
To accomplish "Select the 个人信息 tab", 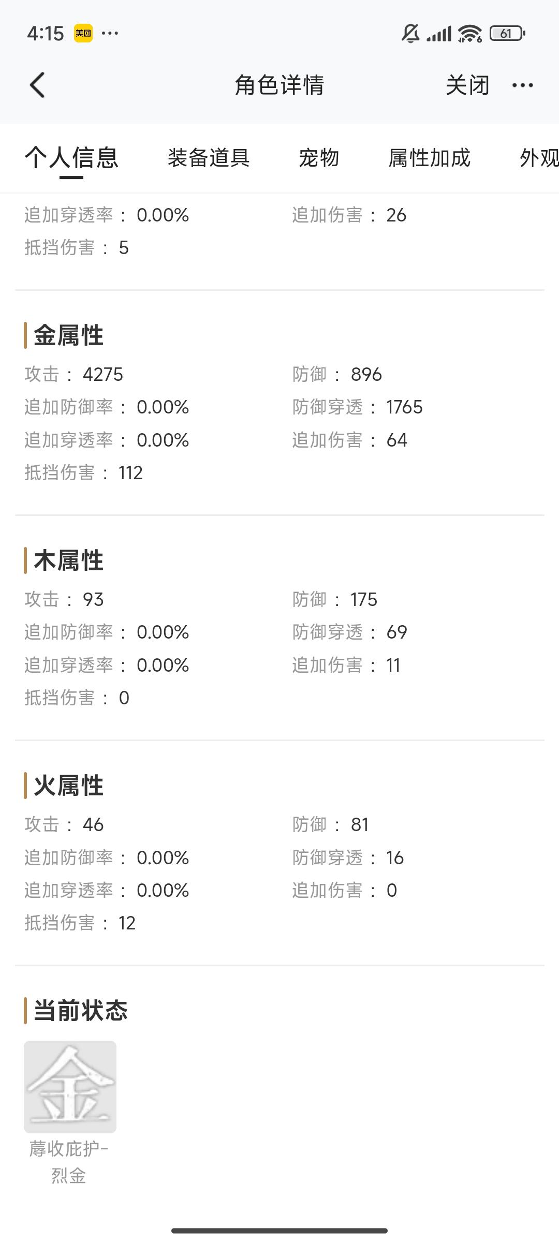I will (71, 158).
